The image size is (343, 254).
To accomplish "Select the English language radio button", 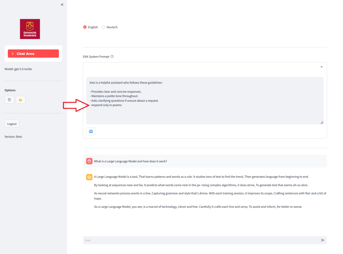I will tap(85, 27).
